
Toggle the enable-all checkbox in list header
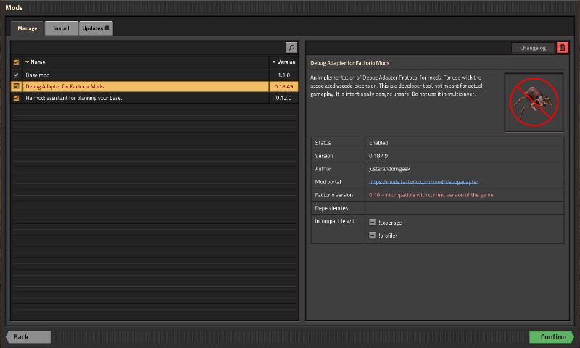tap(17, 62)
